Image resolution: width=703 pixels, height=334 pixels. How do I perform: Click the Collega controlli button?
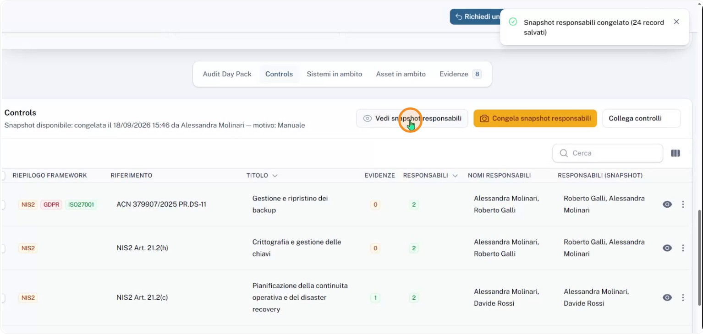click(642, 119)
